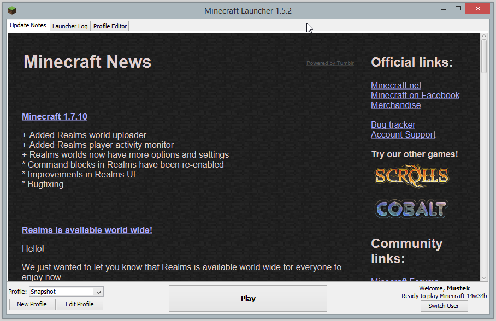Click '* Improvements in Realms UI' line

tap(79, 174)
